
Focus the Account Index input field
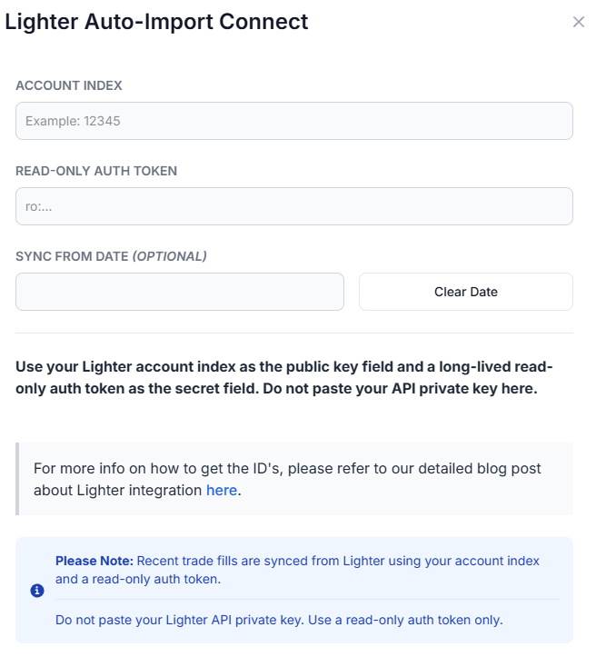click(294, 121)
